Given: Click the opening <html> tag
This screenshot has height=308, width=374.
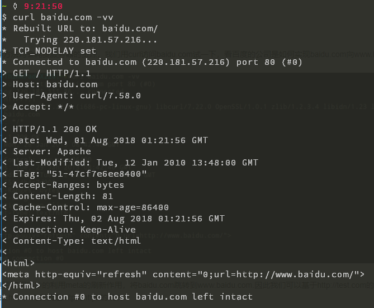Looking at the screenshot, I should click(x=18, y=263).
